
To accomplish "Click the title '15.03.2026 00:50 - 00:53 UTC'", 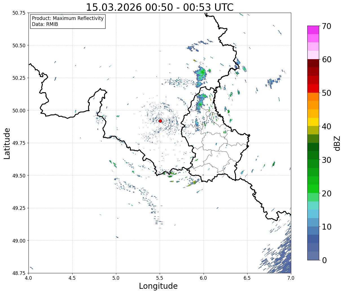I will [x=160, y=7].
